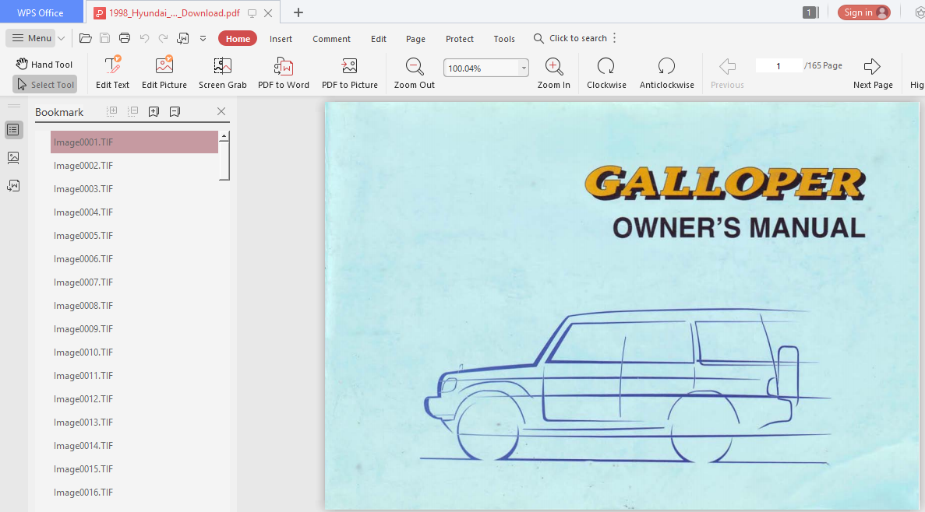Screen dimensions: 925x512
Task: Click Zoom Out magnifier
Action: [414, 72]
